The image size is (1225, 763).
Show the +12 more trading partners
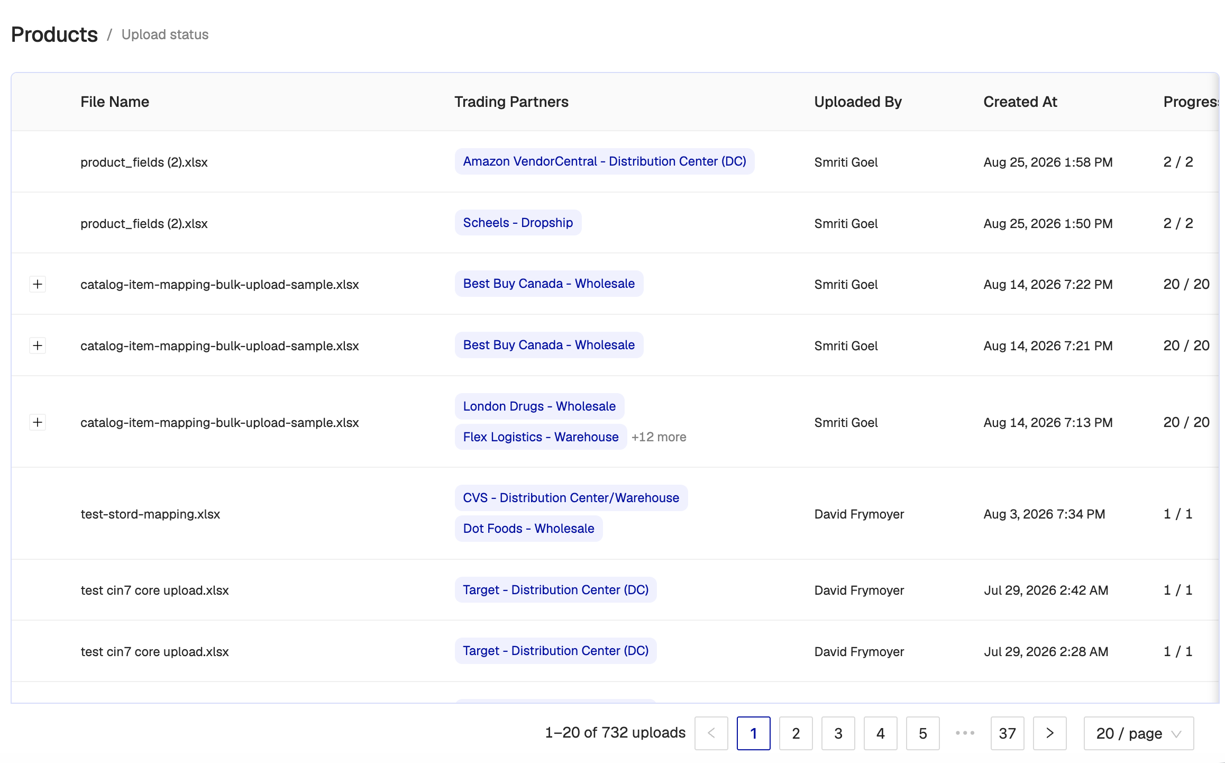point(659,437)
